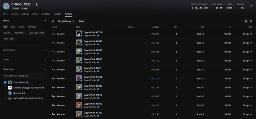Click the 1BB351 badge under the address
Image resolution: width=256 pixels, height=119 pixels.
(x=16, y=8)
